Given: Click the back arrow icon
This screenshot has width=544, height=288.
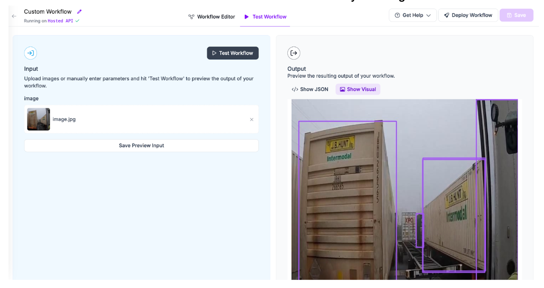Looking at the screenshot, I should click(x=14, y=16).
